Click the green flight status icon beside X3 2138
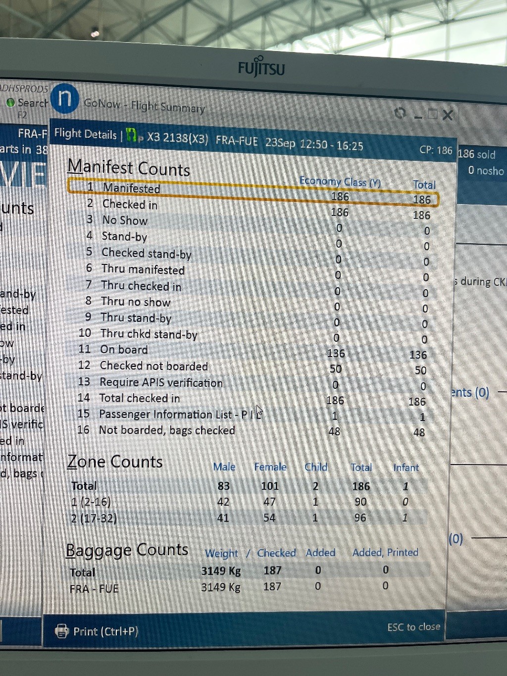This screenshot has width=507, height=676. (x=132, y=135)
